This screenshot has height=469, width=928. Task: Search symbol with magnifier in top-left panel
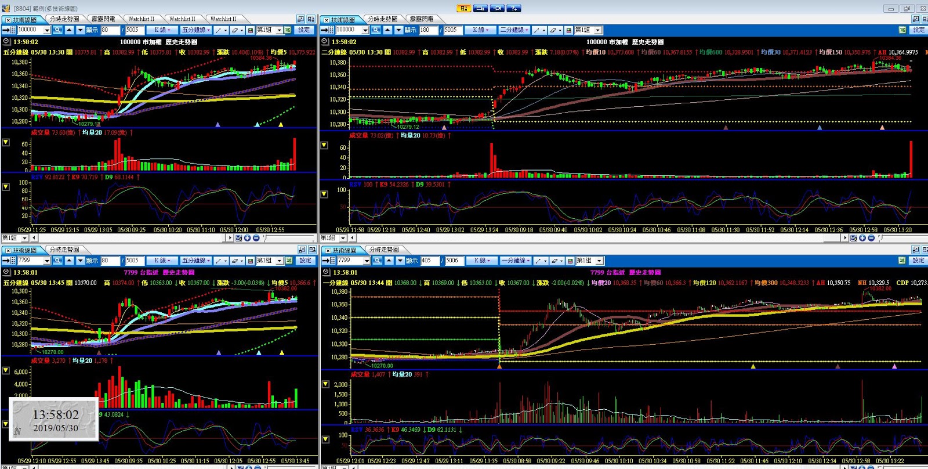(57, 30)
